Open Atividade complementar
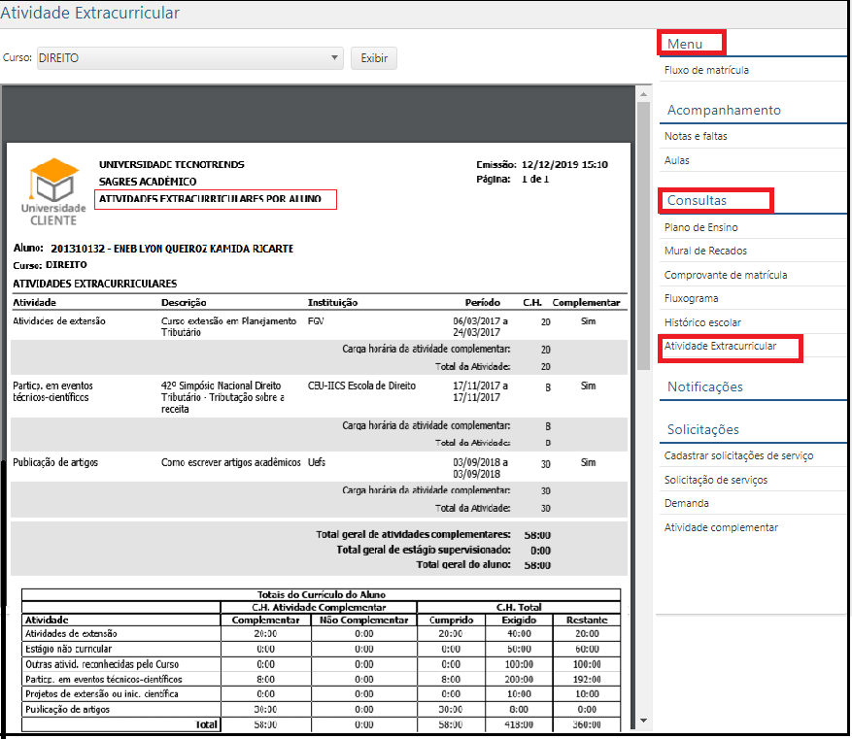This screenshot has height=739, width=852. (x=723, y=527)
